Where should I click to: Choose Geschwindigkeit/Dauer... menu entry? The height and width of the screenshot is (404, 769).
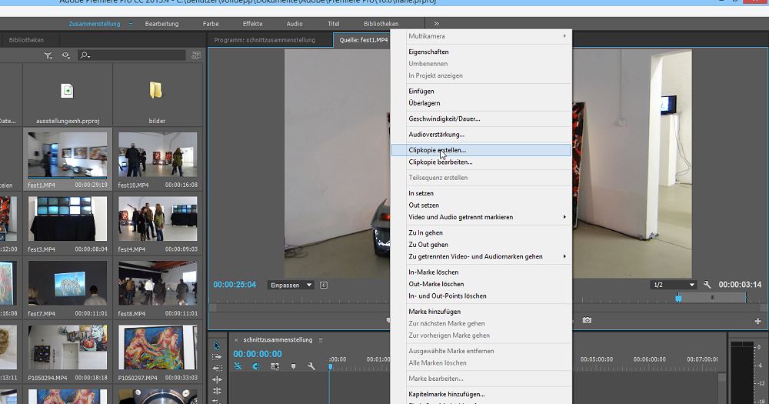(481, 119)
